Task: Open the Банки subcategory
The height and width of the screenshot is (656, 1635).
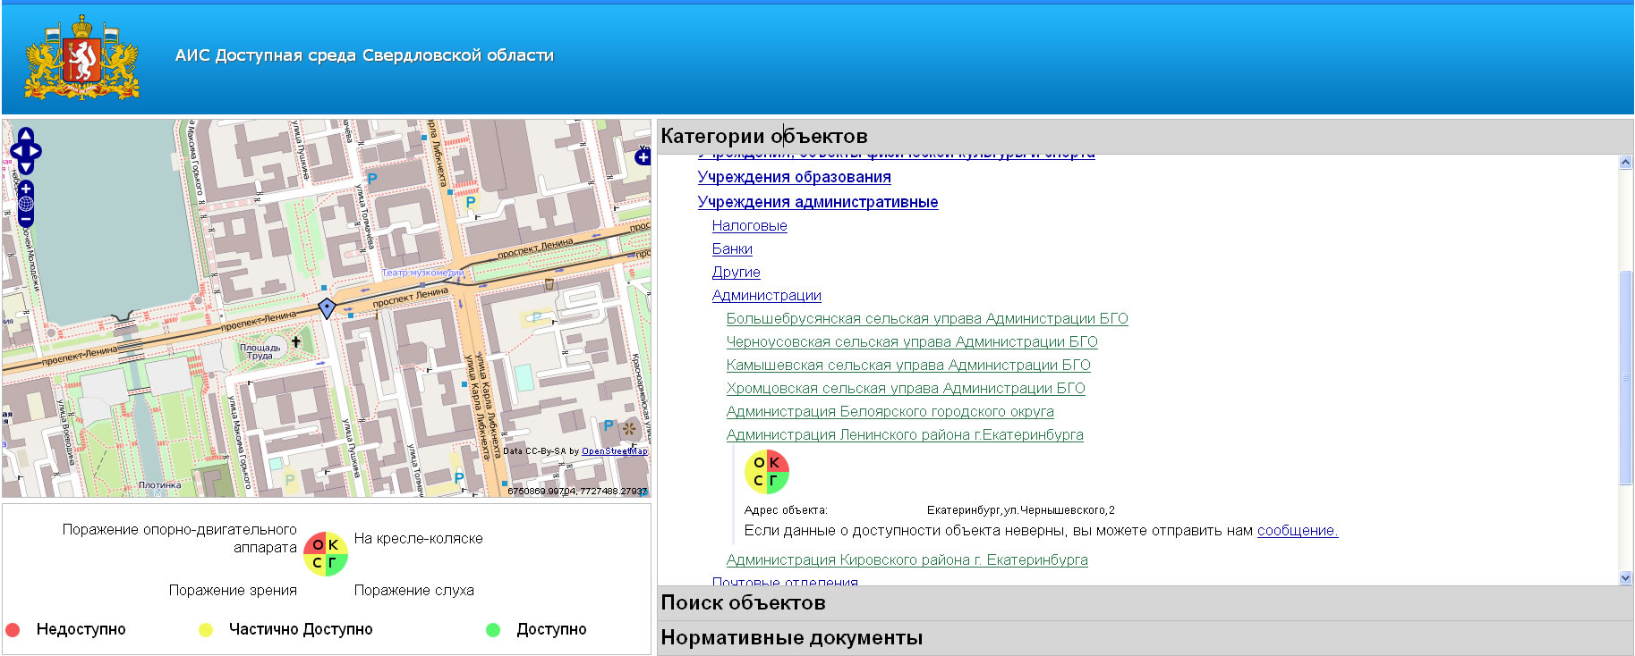Action: (x=732, y=249)
